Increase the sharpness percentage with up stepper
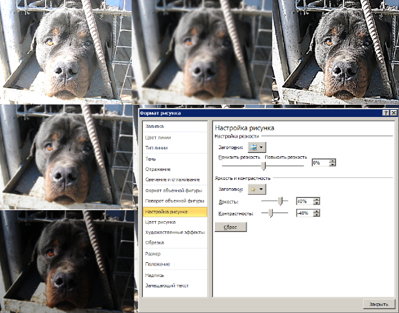 pos(332,161)
